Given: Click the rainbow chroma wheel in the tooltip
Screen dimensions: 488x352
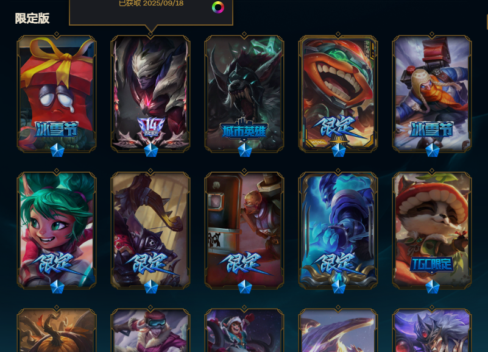Looking at the screenshot, I should point(218,7).
